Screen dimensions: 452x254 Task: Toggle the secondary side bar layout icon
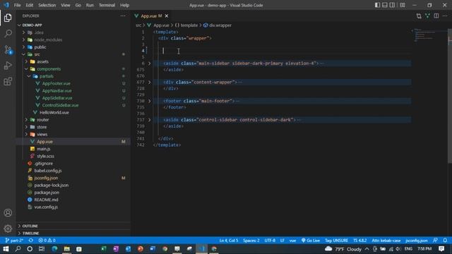click(x=392, y=5)
